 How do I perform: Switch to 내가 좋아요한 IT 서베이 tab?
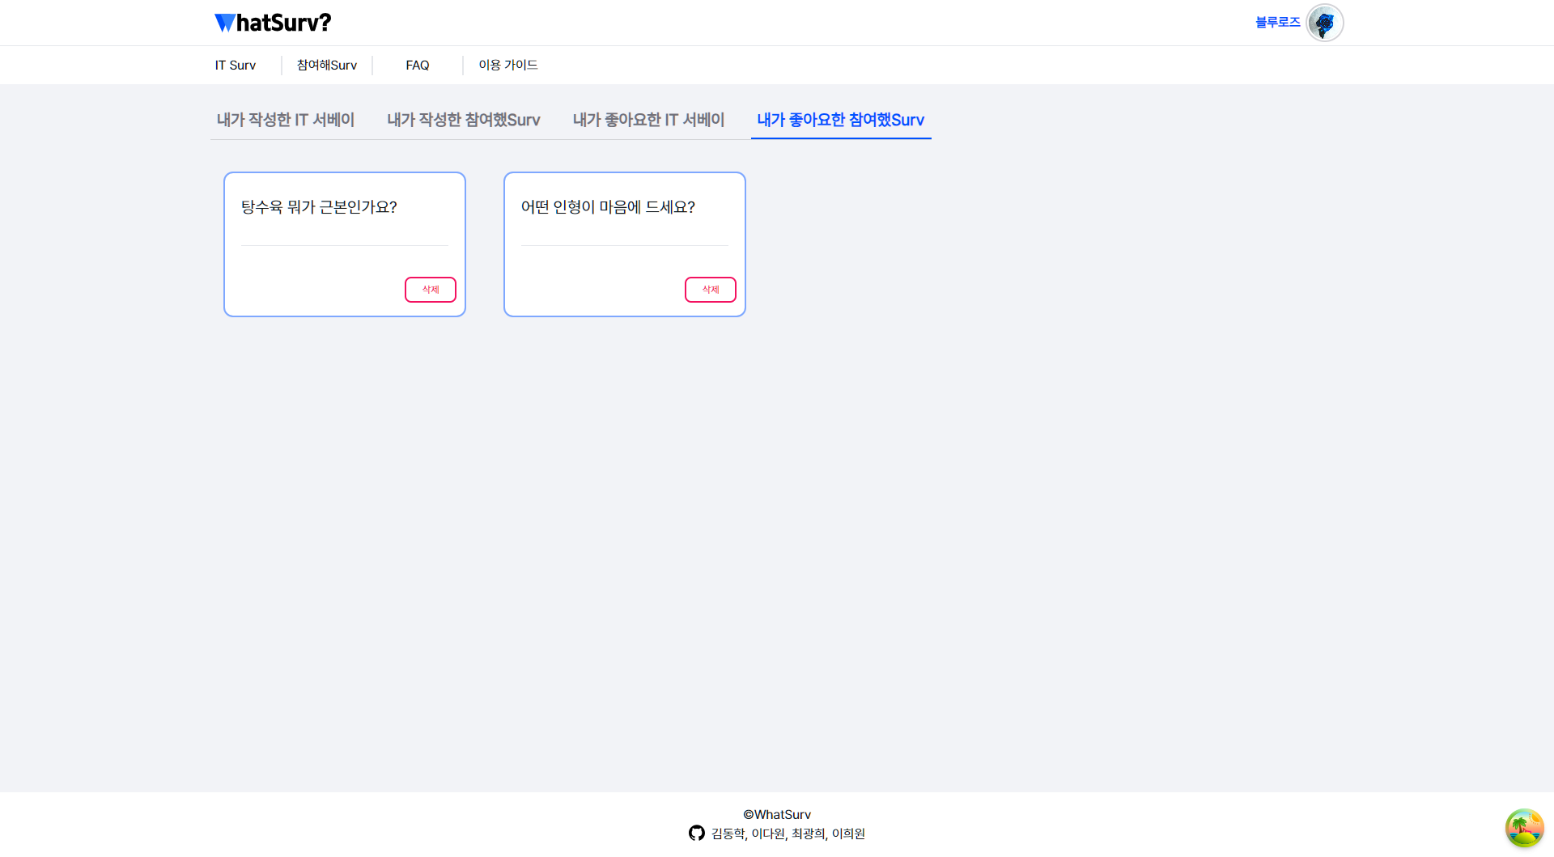coord(649,120)
